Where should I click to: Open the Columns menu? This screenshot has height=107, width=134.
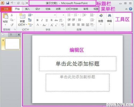pos(80,20)
